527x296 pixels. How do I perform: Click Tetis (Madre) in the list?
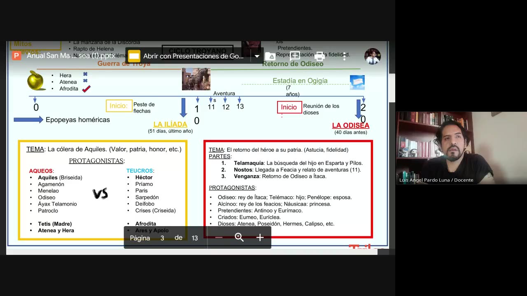tap(55, 224)
